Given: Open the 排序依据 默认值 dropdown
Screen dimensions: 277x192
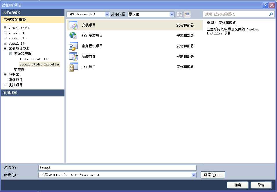Looking at the screenshot, I should pos(172,14).
